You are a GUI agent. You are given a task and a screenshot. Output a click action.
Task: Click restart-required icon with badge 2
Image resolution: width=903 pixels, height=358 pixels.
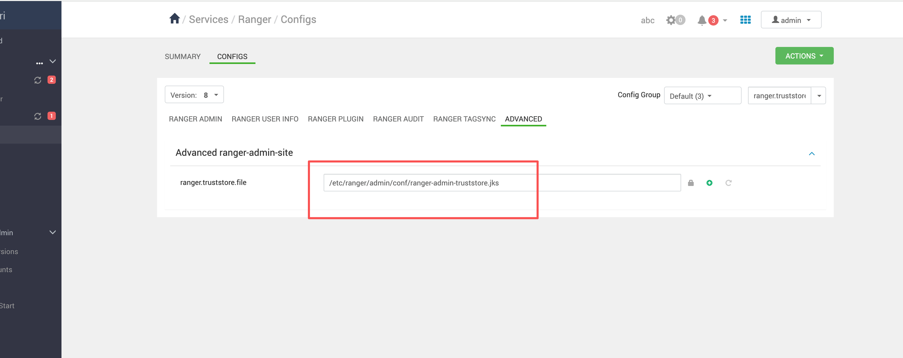coord(38,80)
